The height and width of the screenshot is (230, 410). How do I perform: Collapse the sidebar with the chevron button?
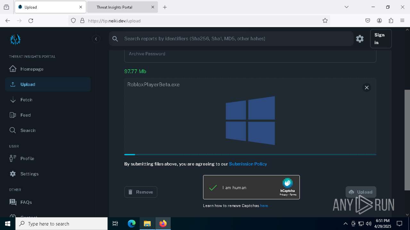pos(96,39)
